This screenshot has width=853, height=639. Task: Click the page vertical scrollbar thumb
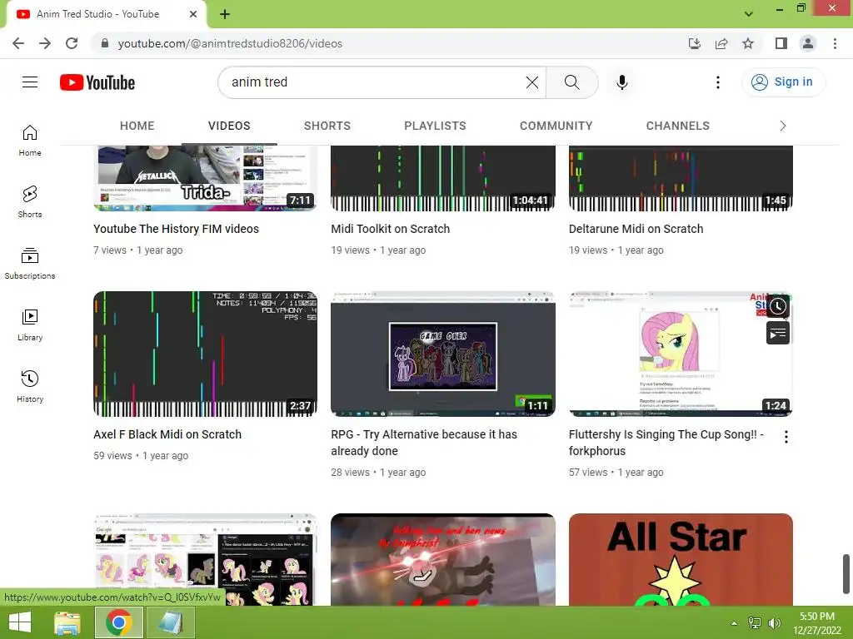(x=846, y=574)
